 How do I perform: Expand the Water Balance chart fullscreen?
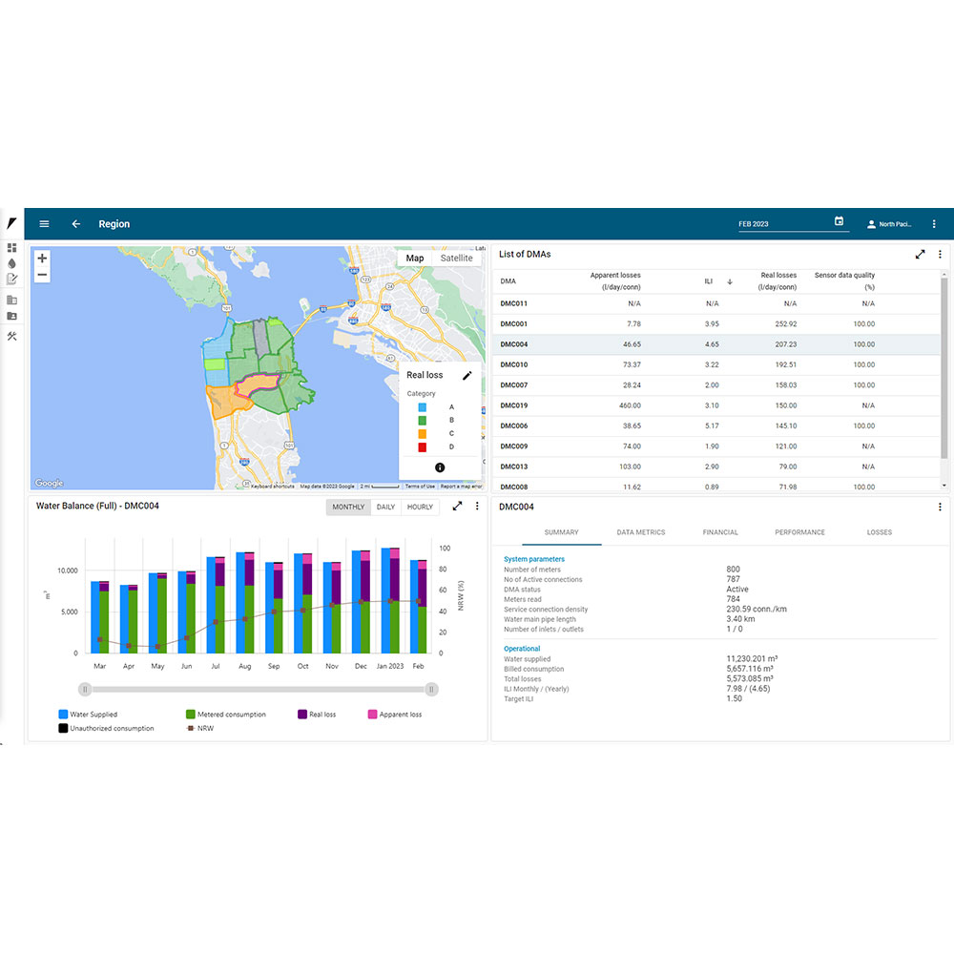click(458, 507)
